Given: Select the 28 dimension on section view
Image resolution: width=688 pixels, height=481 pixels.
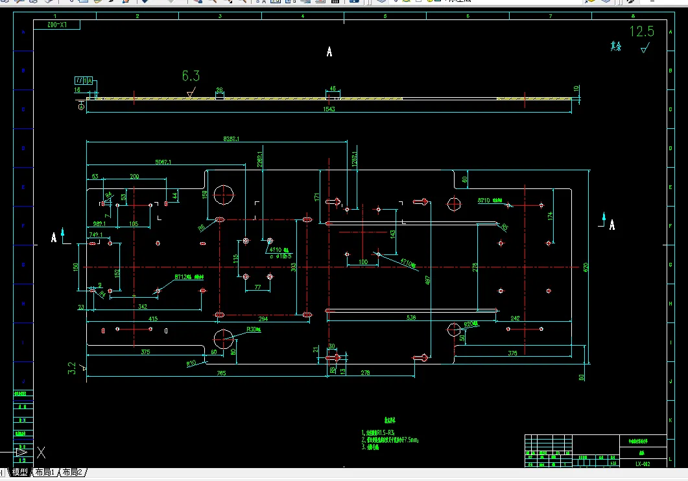Looking at the screenshot, I should coord(219,90).
